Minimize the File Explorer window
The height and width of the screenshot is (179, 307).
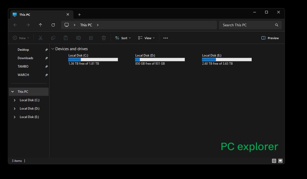[x=254, y=12]
